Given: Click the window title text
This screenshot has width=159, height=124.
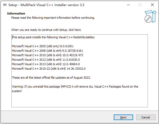Looking at the screenshot, I should click(x=46, y=5).
